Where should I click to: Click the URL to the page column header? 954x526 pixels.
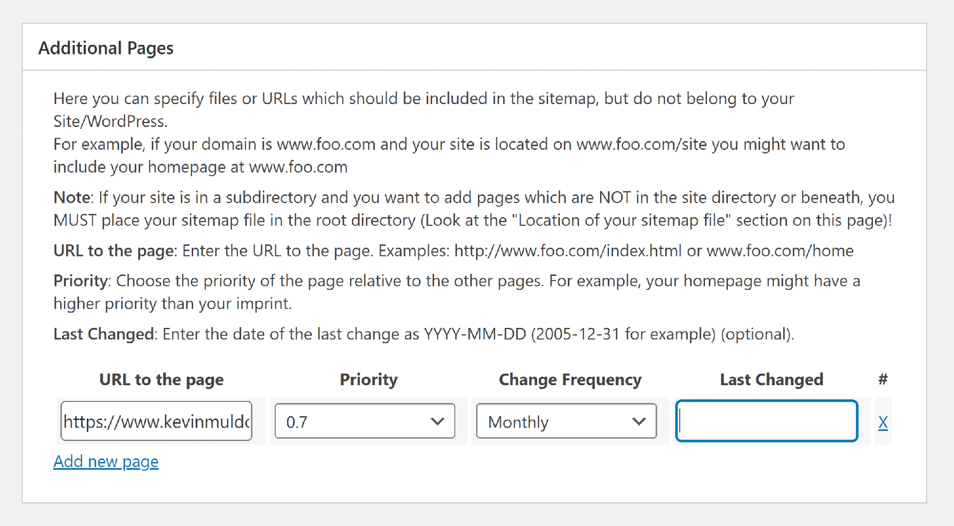[x=161, y=379]
